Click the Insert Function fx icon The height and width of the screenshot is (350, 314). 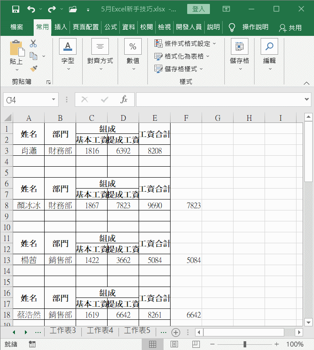coord(124,100)
